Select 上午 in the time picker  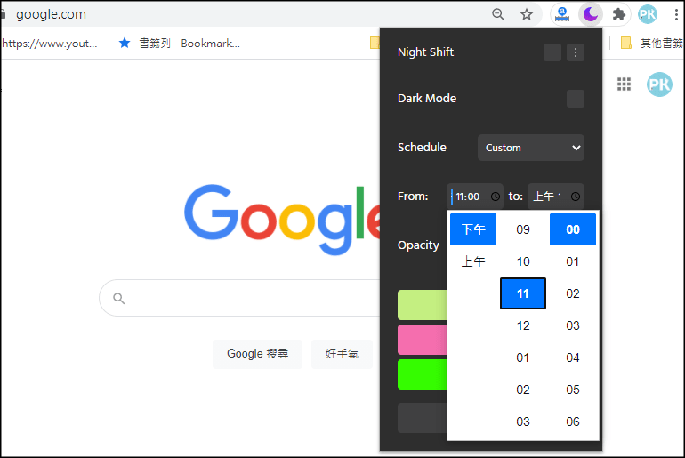pyautogui.click(x=473, y=261)
